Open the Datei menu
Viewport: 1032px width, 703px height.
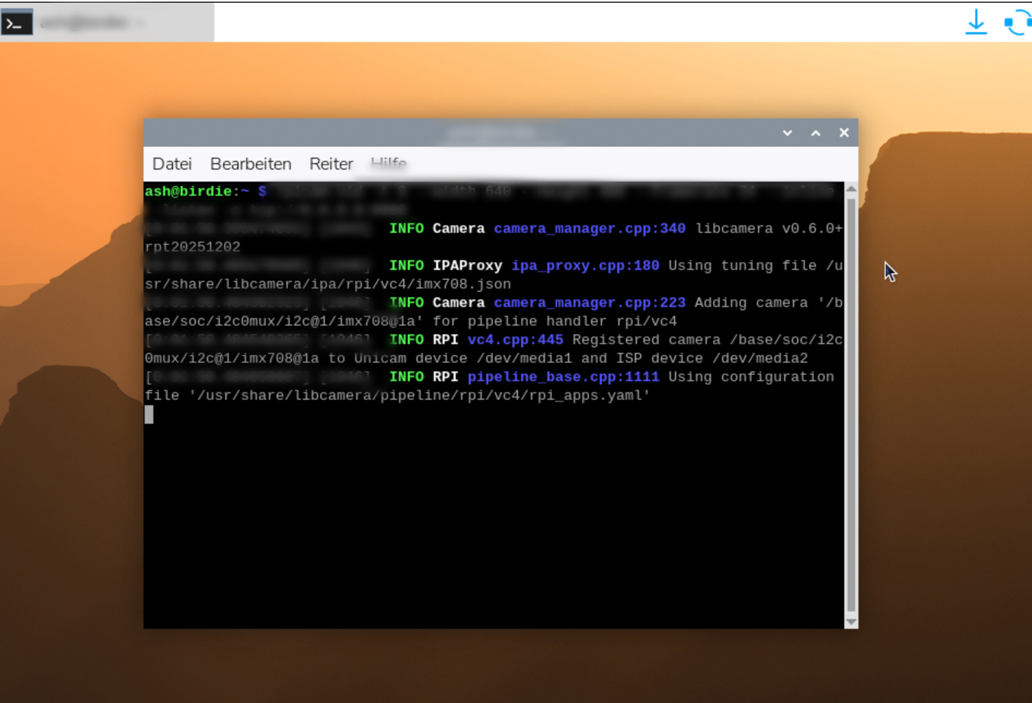(172, 164)
